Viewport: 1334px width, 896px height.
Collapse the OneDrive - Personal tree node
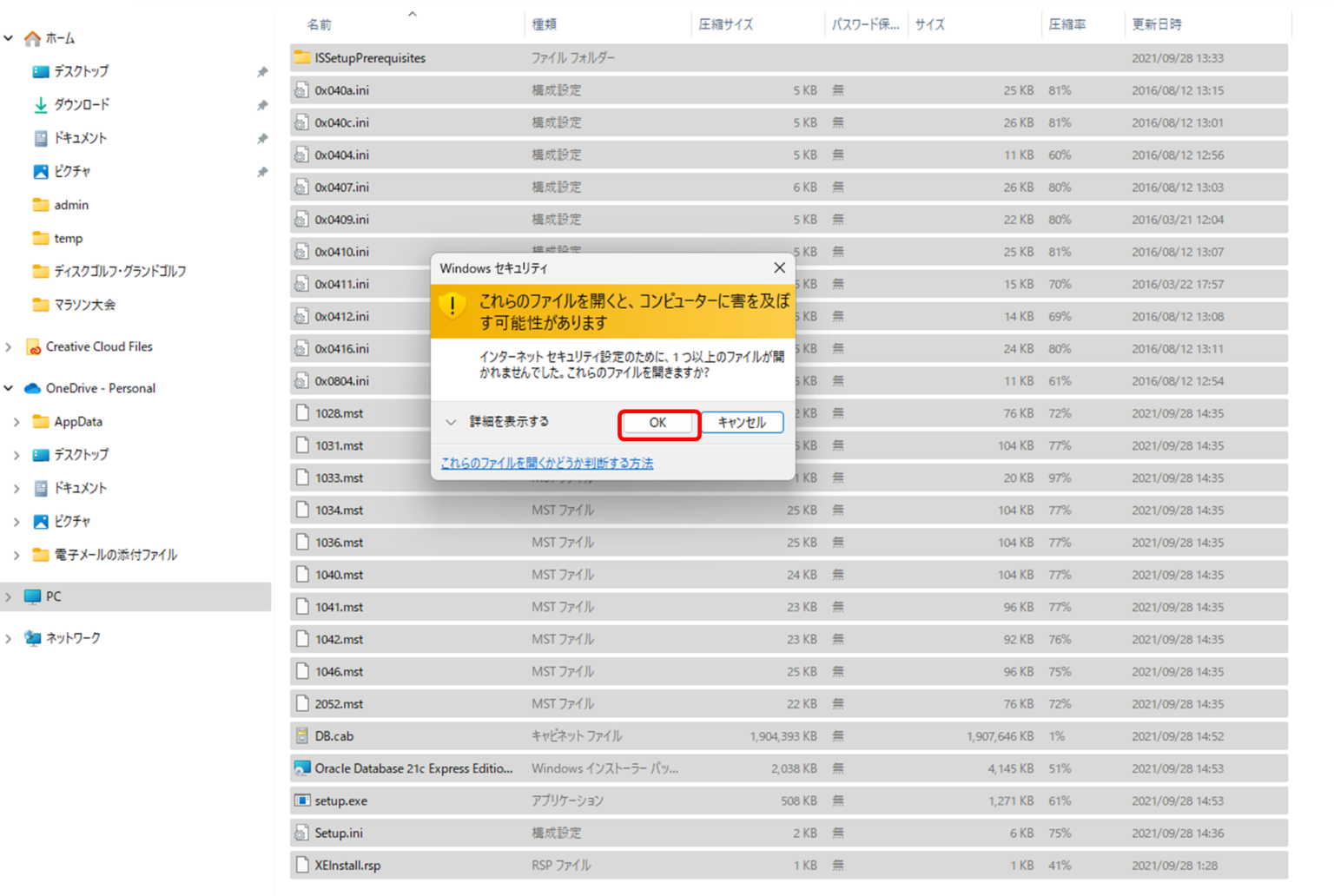tap(9, 388)
